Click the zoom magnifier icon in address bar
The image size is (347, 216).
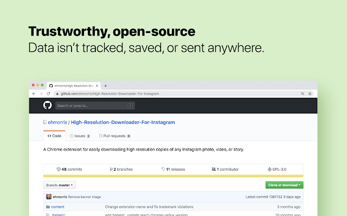303,93
